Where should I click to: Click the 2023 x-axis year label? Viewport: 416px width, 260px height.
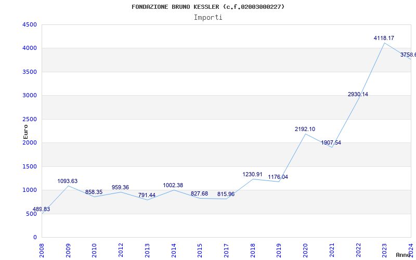pyautogui.click(x=384, y=251)
